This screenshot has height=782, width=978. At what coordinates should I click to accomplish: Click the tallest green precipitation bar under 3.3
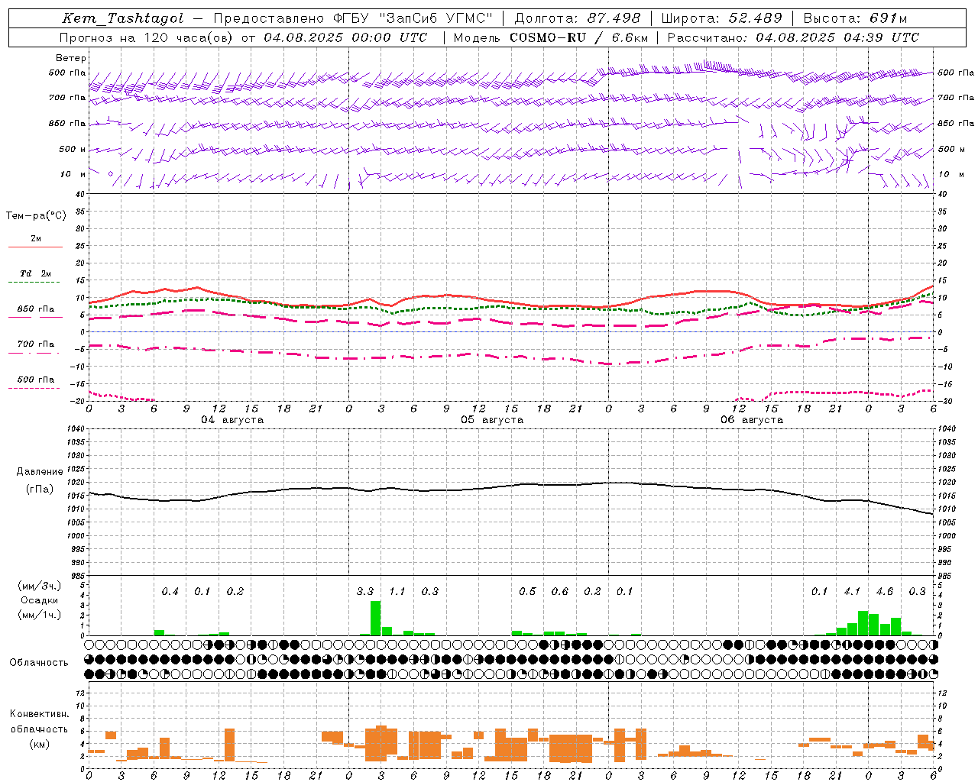[375, 619]
